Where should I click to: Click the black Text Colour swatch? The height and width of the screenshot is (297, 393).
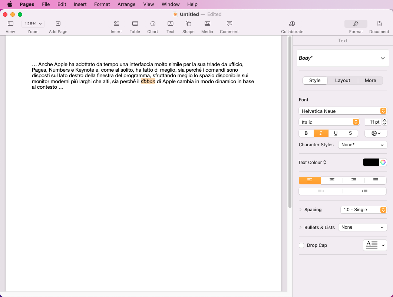(x=371, y=162)
